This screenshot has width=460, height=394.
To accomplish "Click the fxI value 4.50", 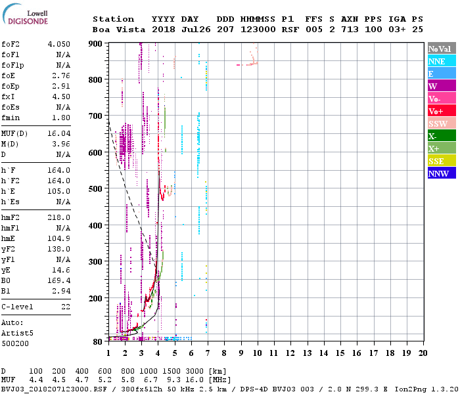I will point(61,97).
